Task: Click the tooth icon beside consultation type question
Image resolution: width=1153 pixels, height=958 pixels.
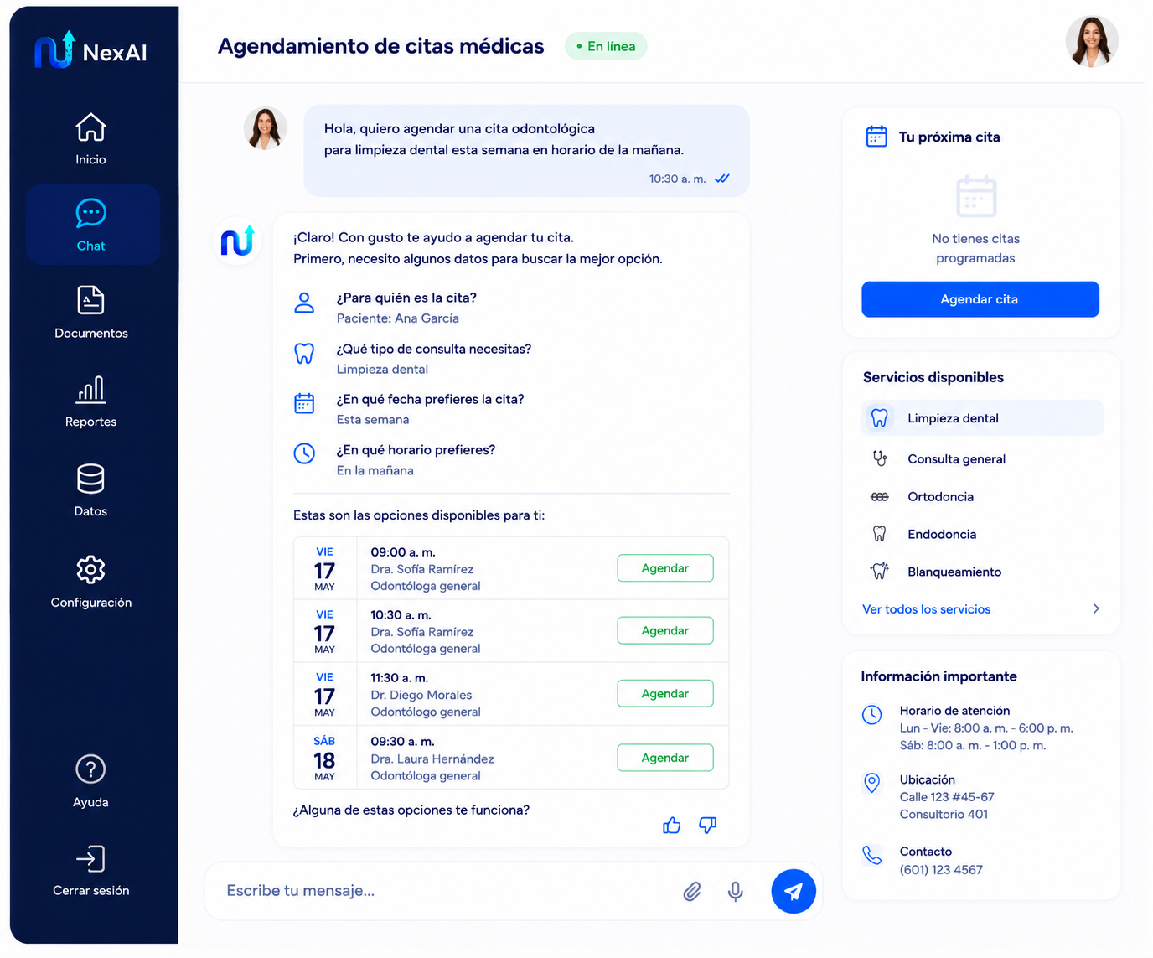Action: click(x=304, y=354)
